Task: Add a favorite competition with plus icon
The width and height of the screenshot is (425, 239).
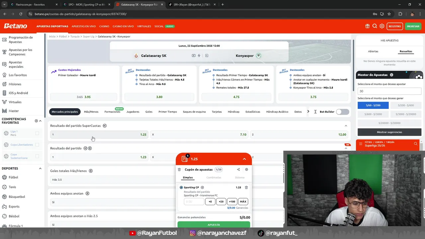Action: 36,121
